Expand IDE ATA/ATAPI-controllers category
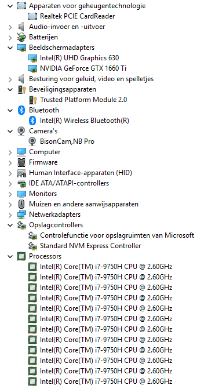This screenshot has height=389, width=215. [10, 183]
